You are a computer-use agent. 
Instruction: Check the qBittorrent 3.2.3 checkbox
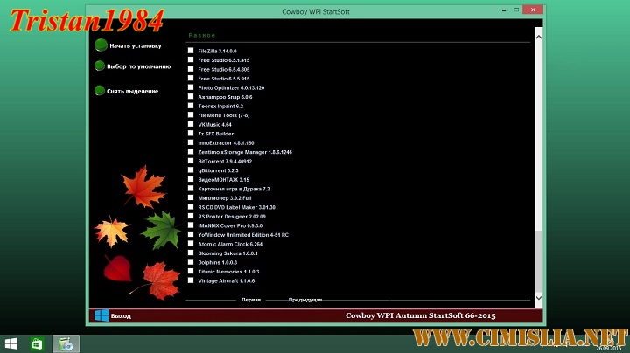[x=191, y=170]
